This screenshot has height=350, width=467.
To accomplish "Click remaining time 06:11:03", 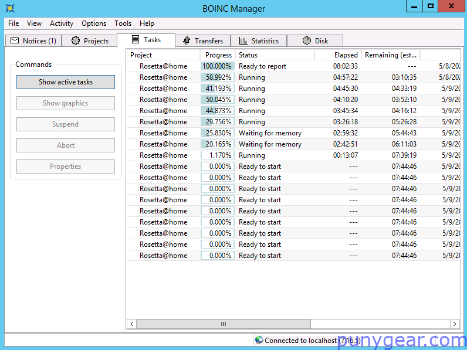I will tap(404, 144).
